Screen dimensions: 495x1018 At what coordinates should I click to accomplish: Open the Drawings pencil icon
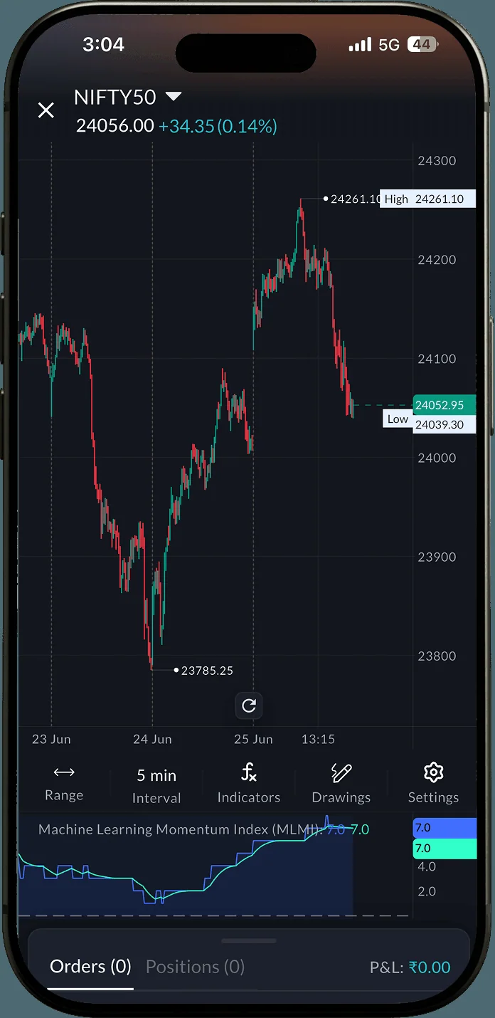(341, 772)
